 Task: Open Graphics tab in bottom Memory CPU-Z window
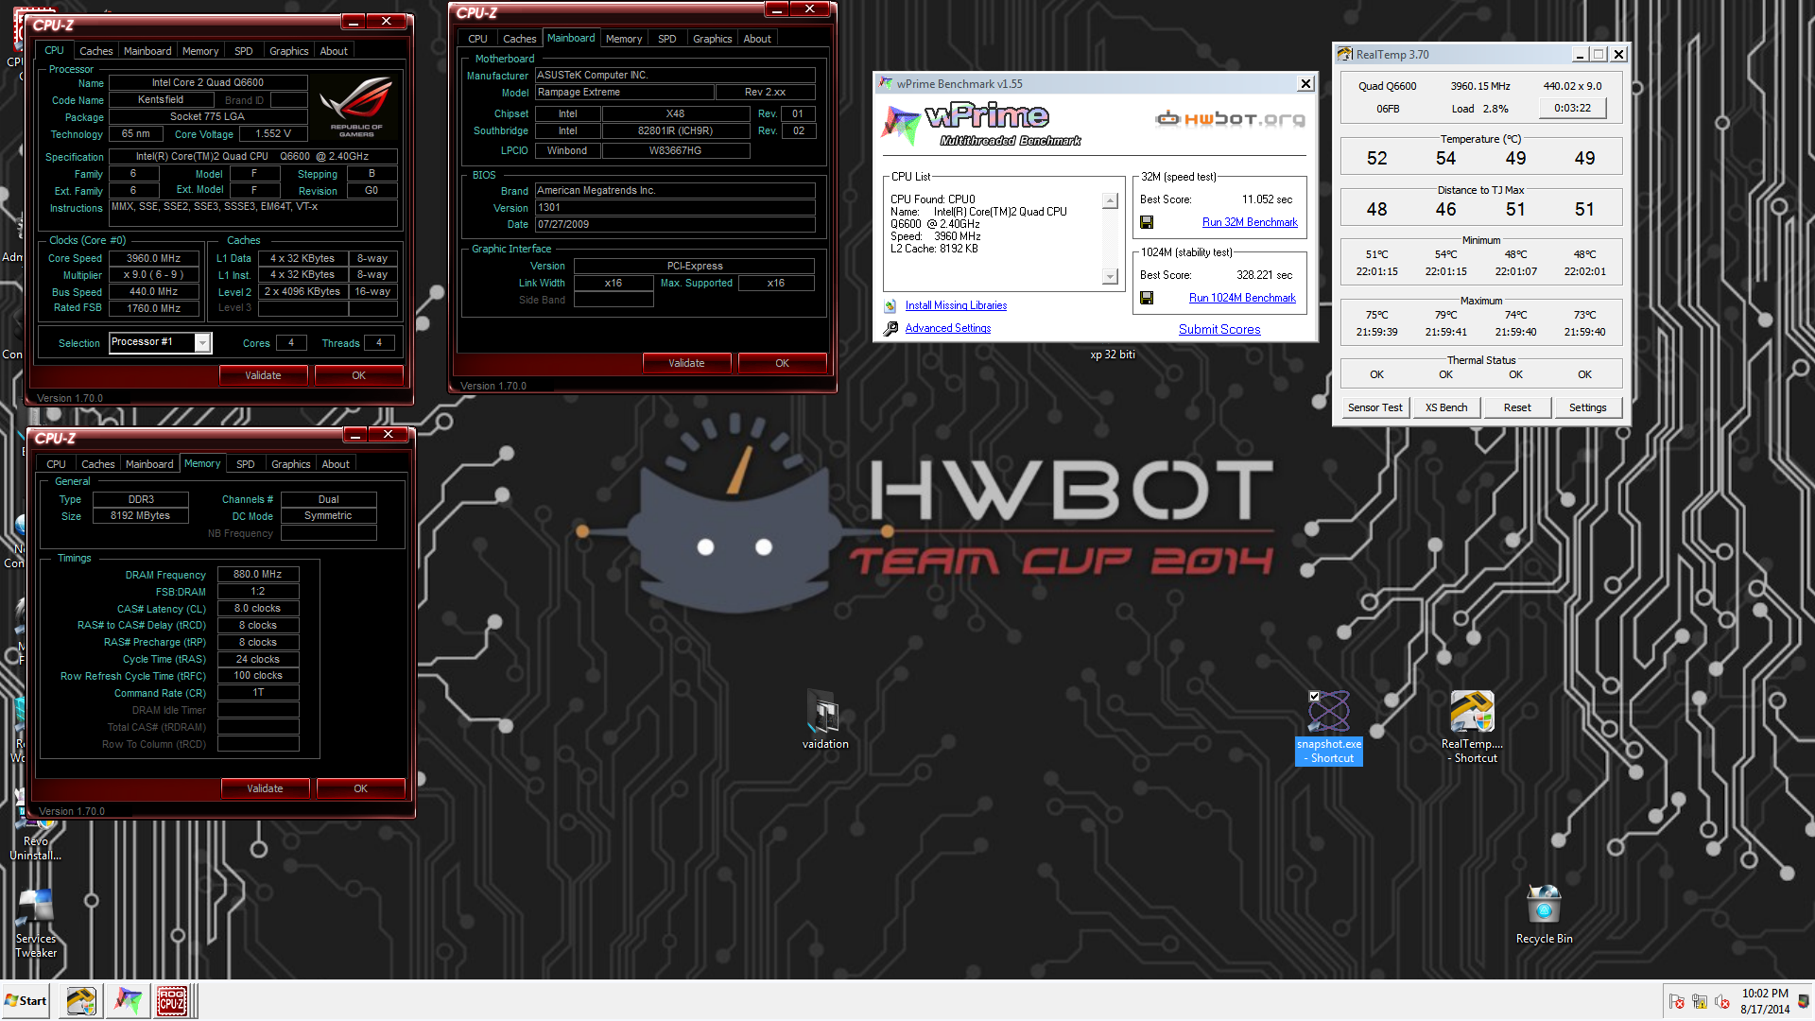point(291,464)
